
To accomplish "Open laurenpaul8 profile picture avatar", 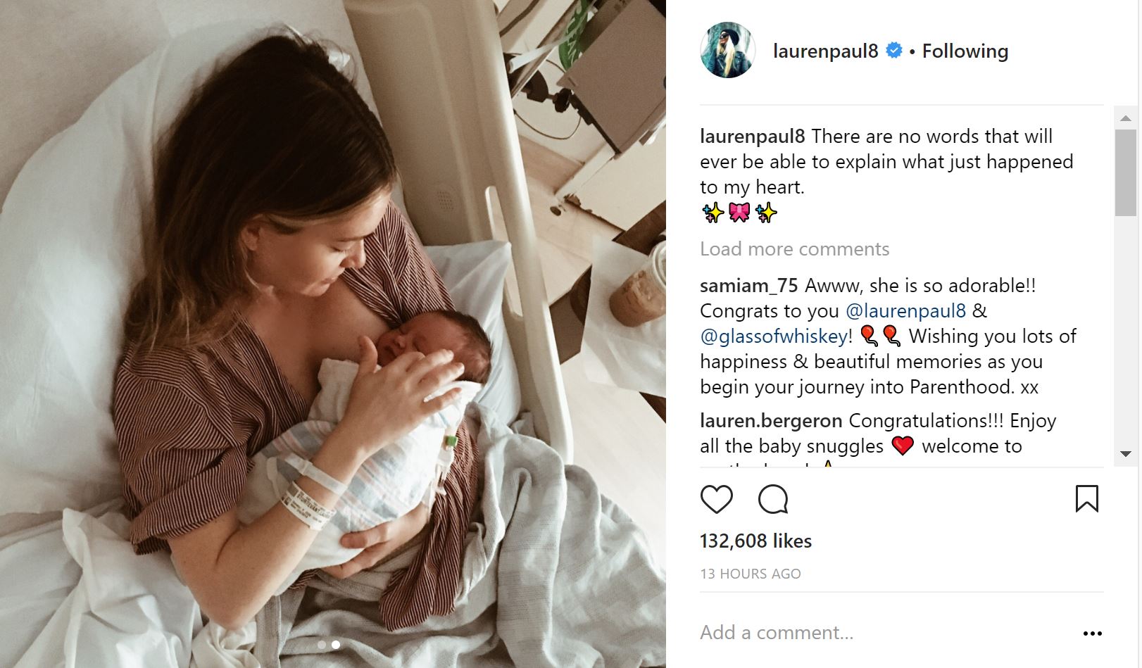I will [x=727, y=50].
